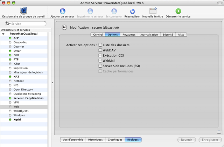Select PowerMacQuad.local server in the list

[23, 34]
